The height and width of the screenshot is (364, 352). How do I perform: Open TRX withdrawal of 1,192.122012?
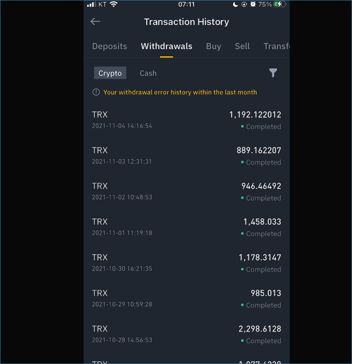pos(187,120)
